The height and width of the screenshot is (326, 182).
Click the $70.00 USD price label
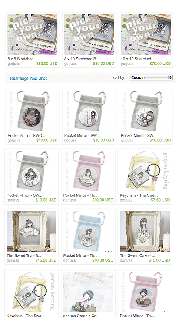tap(160, 64)
